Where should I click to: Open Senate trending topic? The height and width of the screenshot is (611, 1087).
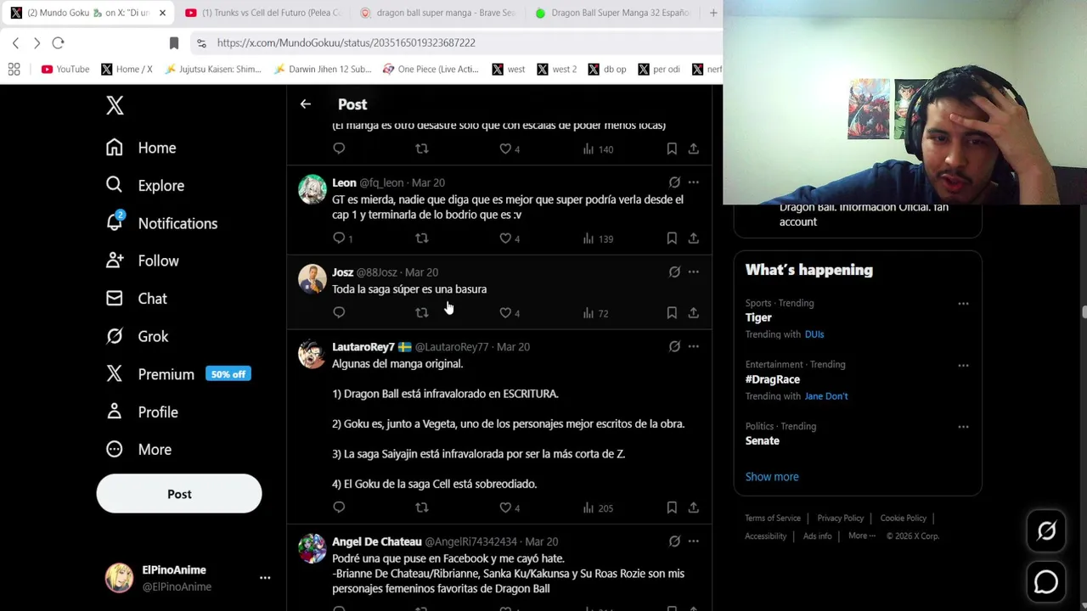(763, 440)
